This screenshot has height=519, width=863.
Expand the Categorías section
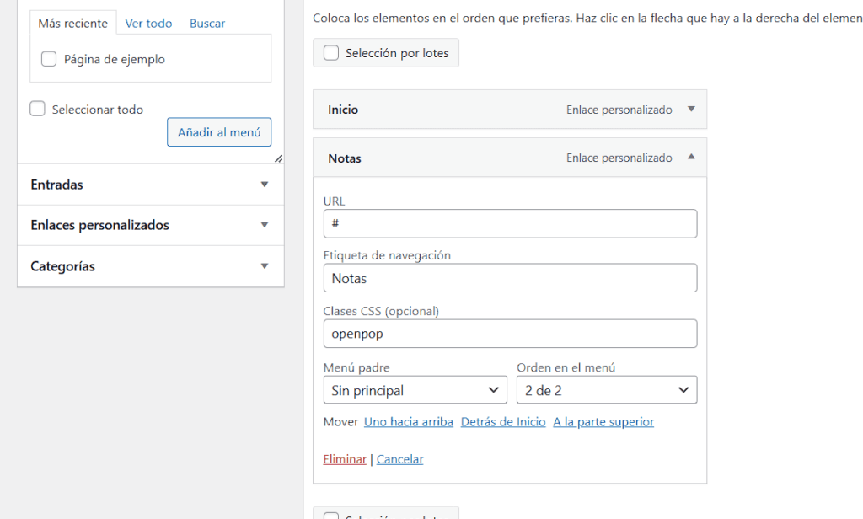(264, 266)
